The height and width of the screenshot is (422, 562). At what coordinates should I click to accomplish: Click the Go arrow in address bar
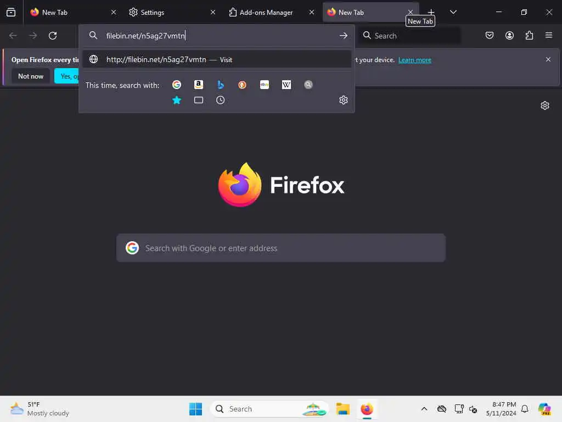(344, 36)
